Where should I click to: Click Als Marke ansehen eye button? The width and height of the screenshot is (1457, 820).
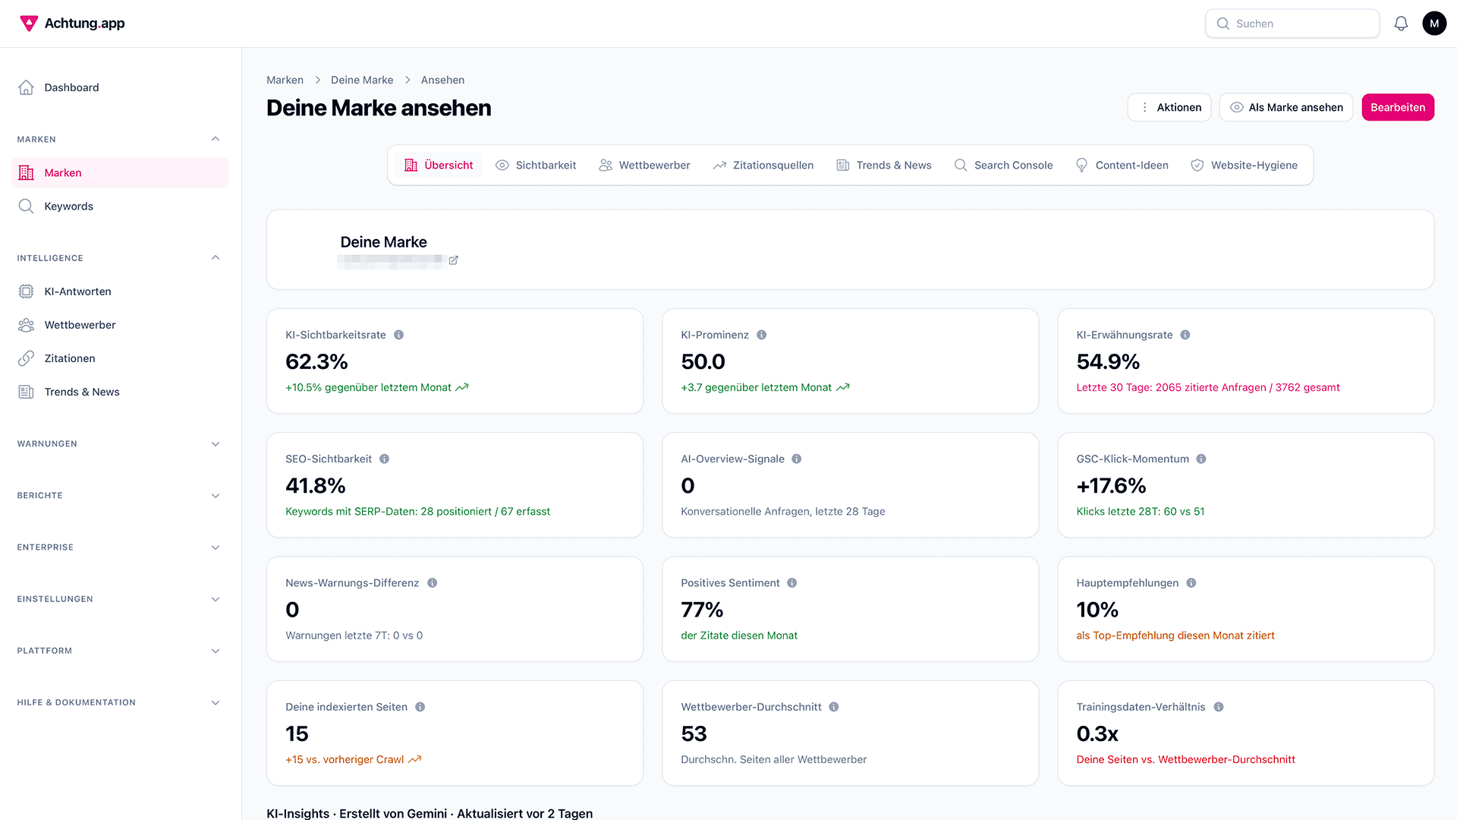click(1285, 107)
